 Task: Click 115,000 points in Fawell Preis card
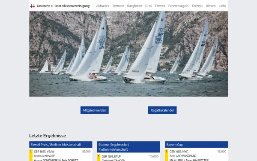86,152
